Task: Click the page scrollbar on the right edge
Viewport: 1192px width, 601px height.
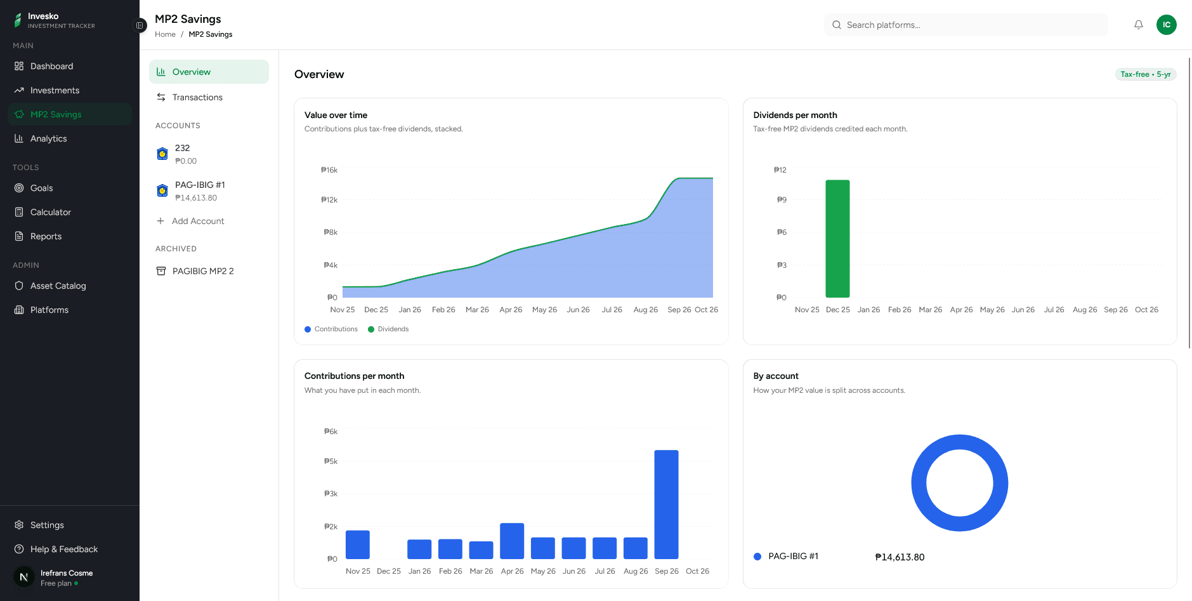Action: tap(1189, 203)
